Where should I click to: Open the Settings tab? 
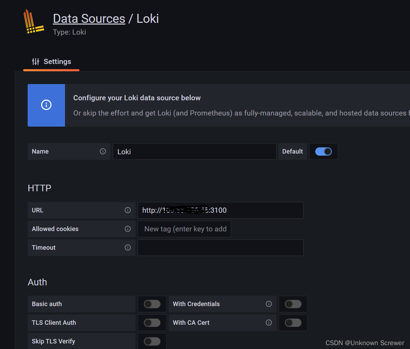pyautogui.click(x=52, y=62)
